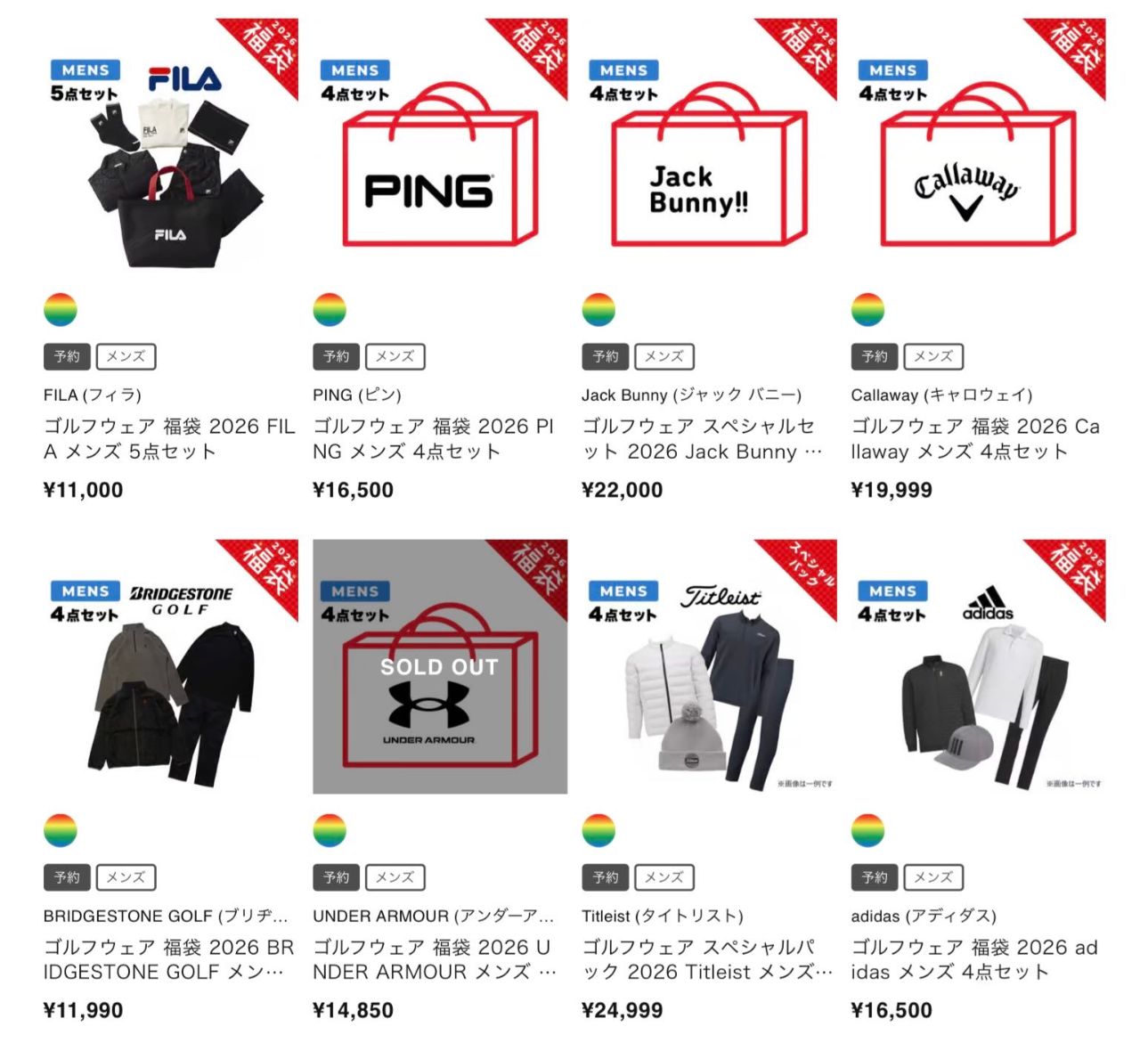Open the BRIDGESTONE GOLF 4-item set image
This screenshot has width=1140, height=1043.
[x=170, y=666]
